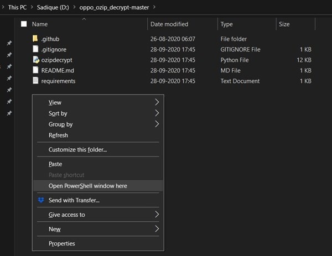Expand the View submenu arrow
The image size is (332, 256).
(x=157, y=102)
